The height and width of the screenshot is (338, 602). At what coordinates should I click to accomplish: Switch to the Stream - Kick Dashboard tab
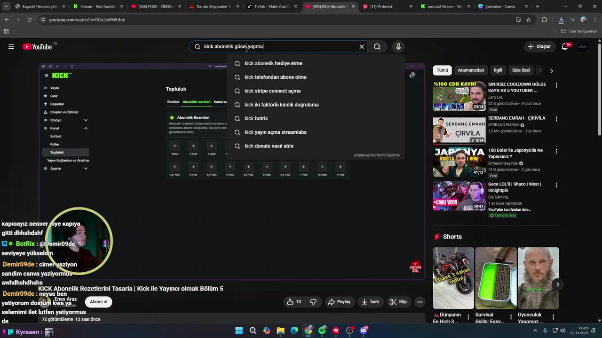pyautogui.click(x=97, y=7)
